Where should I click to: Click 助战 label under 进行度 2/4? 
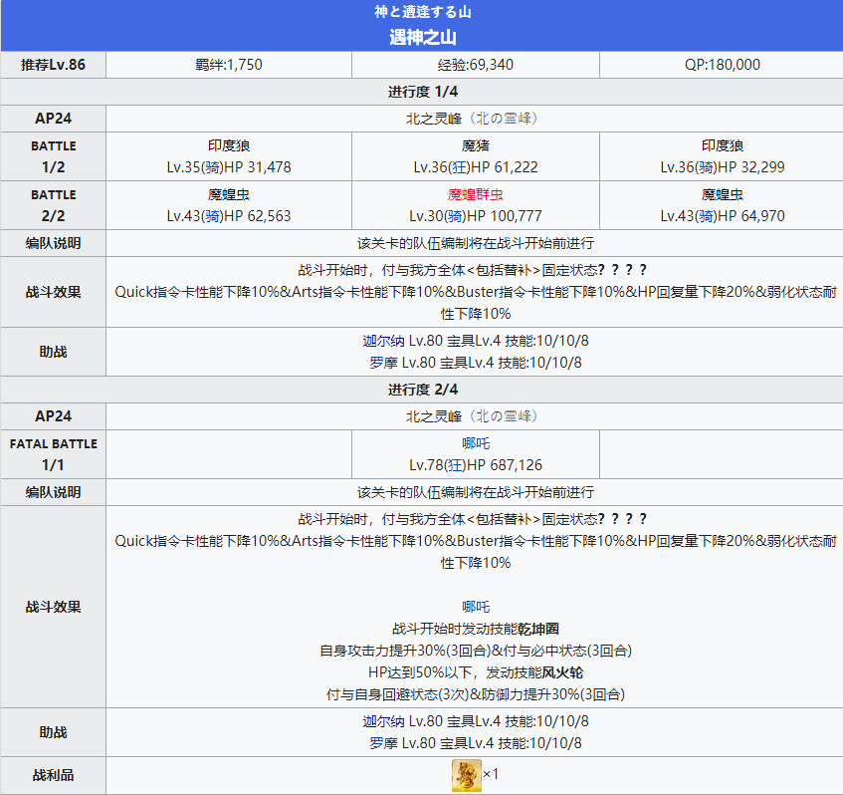coord(53,732)
